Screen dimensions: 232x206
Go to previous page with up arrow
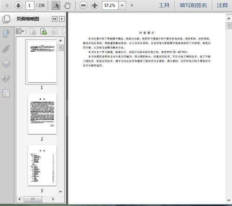(x=7, y=6)
